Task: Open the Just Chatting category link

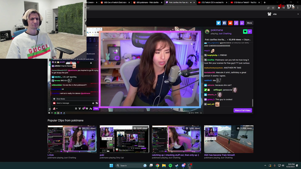Action: click(x=225, y=33)
